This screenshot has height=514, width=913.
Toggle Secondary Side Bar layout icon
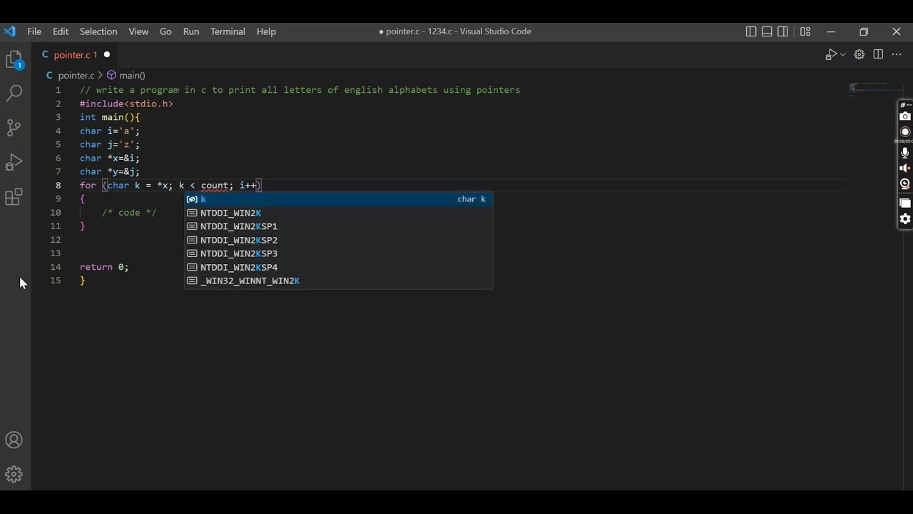pyautogui.click(x=783, y=31)
